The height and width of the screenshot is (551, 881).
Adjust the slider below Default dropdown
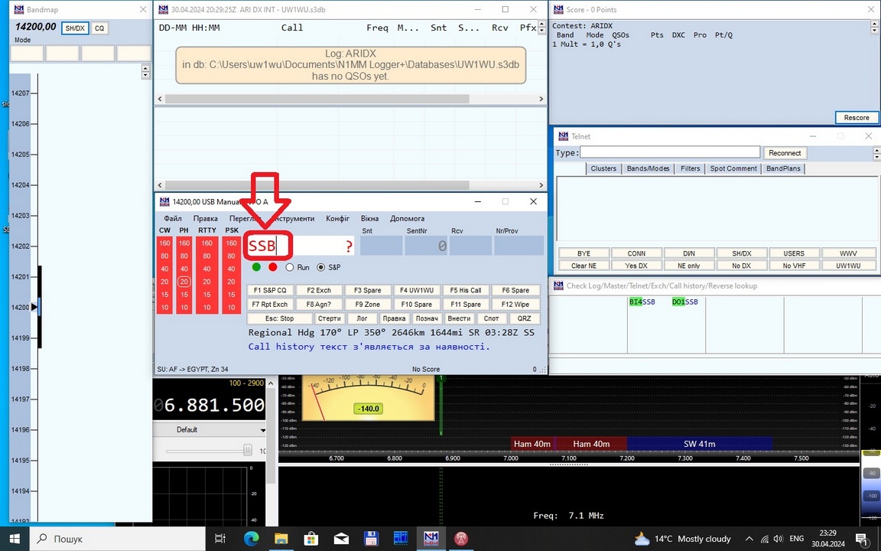[247, 451]
